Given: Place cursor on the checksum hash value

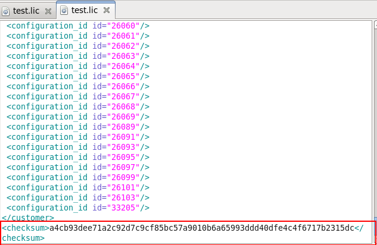Looking at the screenshot, I should [201, 228].
